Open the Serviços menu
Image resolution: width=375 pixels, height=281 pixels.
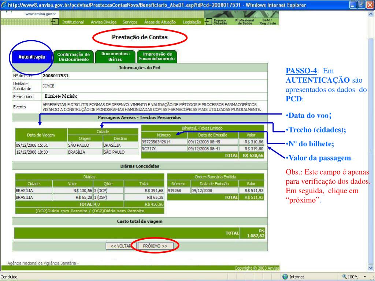(130, 22)
